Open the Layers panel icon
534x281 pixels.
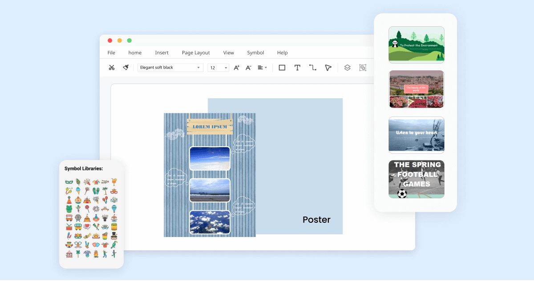point(347,68)
